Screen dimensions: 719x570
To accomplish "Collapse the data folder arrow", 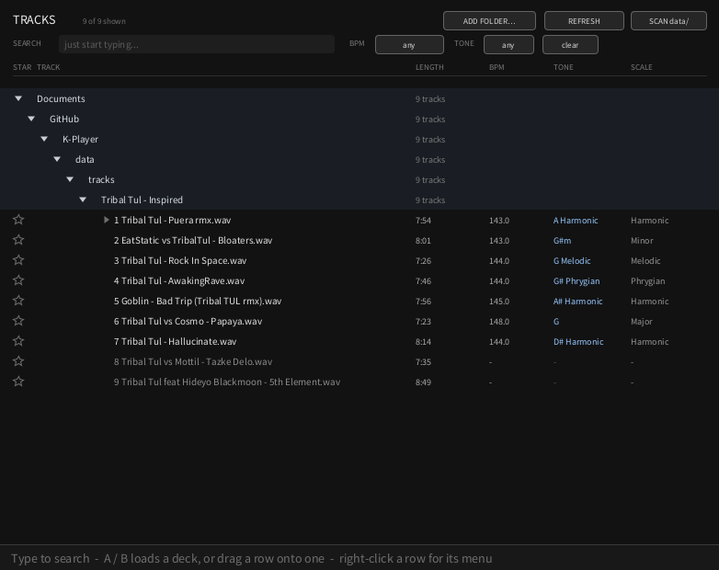I will (57, 159).
